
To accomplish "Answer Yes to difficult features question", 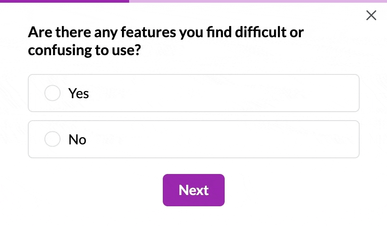I will (52, 93).
